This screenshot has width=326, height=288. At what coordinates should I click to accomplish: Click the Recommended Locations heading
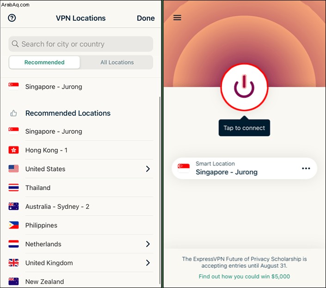click(x=68, y=113)
